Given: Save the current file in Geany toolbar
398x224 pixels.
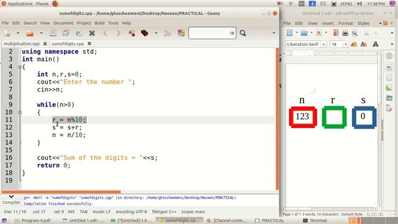Looking at the screenshot, I should (x=53, y=33).
